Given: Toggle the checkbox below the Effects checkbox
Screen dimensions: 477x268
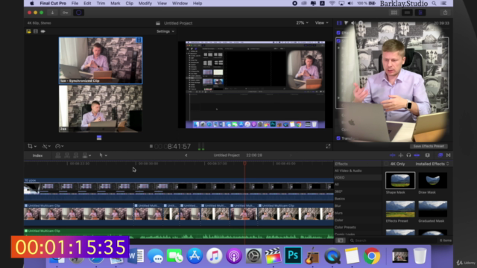Looking at the screenshot, I should (338, 41).
